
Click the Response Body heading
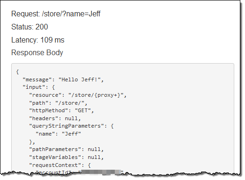(37, 53)
